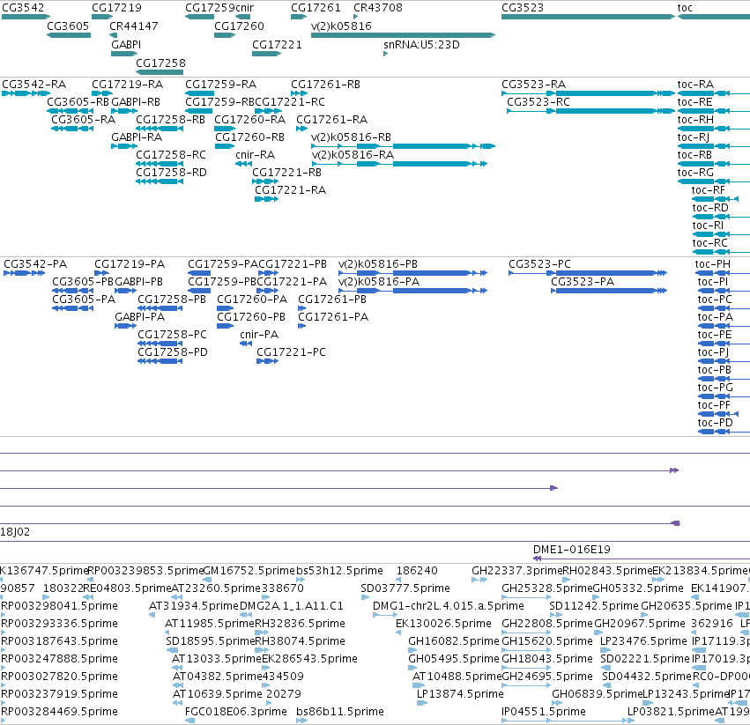This screenshot has height=725, width=750.
Task: Select cDNA LP13874.5prime
Action: (460, 694)
